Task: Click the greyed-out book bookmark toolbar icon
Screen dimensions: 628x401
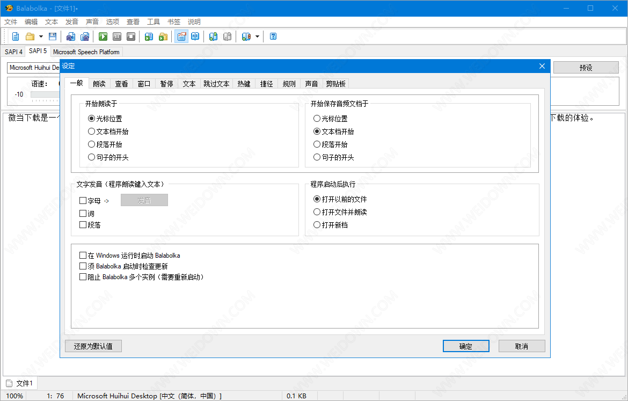Action: coord(228,37)
